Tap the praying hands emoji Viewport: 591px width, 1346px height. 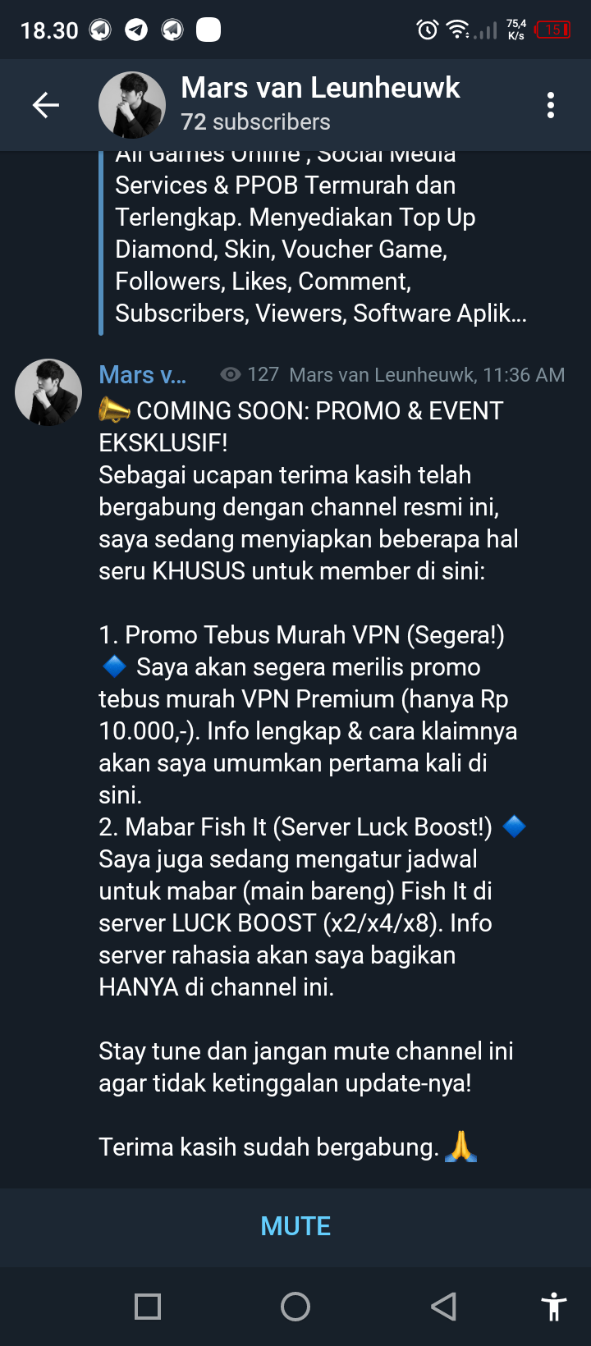pyautogui.click(x=461, y=1146)
